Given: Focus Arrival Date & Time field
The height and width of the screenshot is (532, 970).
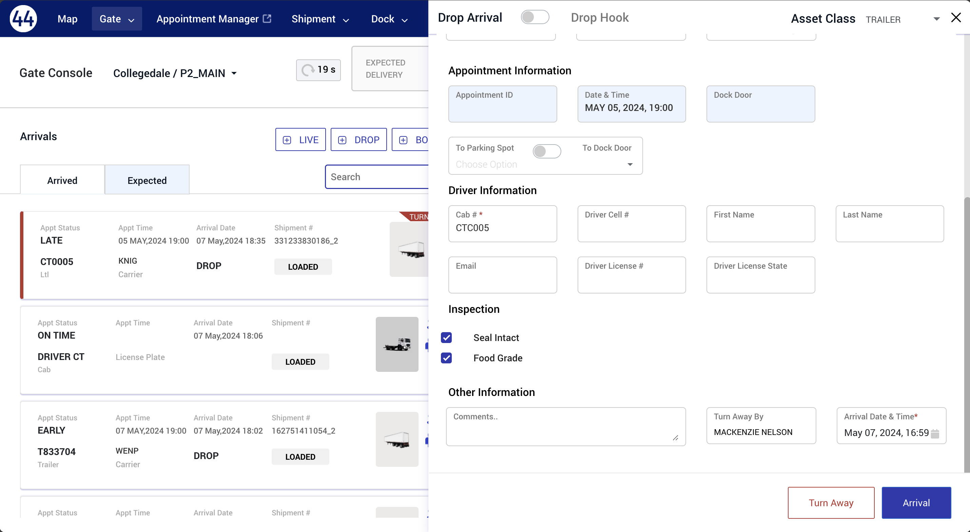Looking at the screenshot, I should pos(891,425).
